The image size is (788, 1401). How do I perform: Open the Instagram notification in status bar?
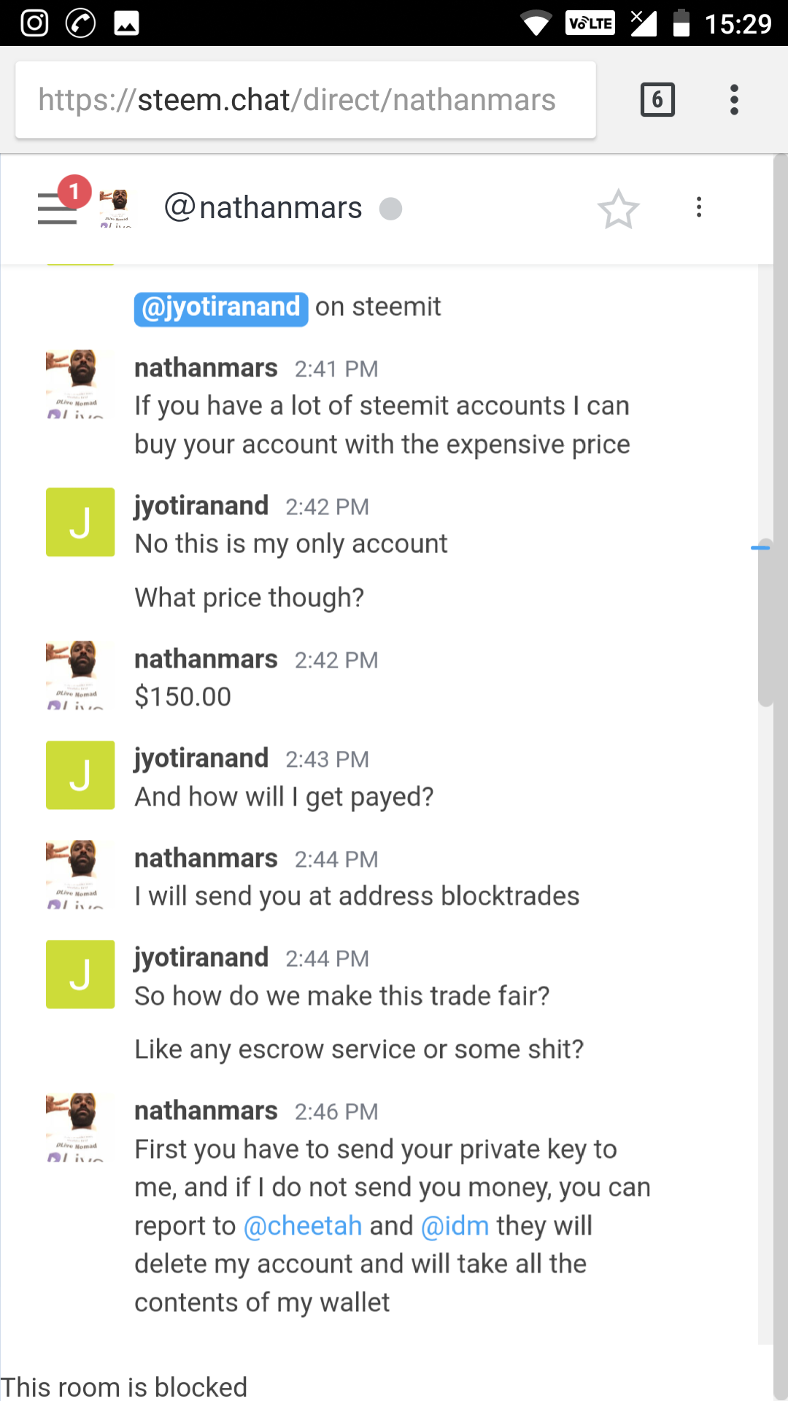pos(34,23)
